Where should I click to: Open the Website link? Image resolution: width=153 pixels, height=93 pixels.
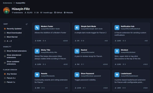pyautogui.click(x=68, y=13)
